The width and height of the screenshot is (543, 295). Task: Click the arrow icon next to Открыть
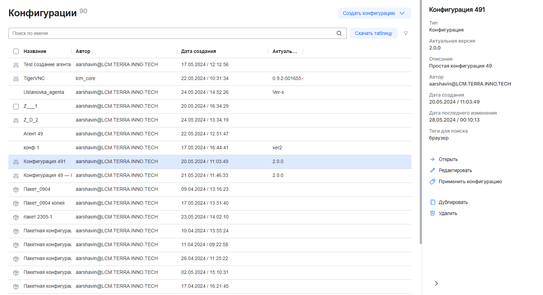[433, 159]
